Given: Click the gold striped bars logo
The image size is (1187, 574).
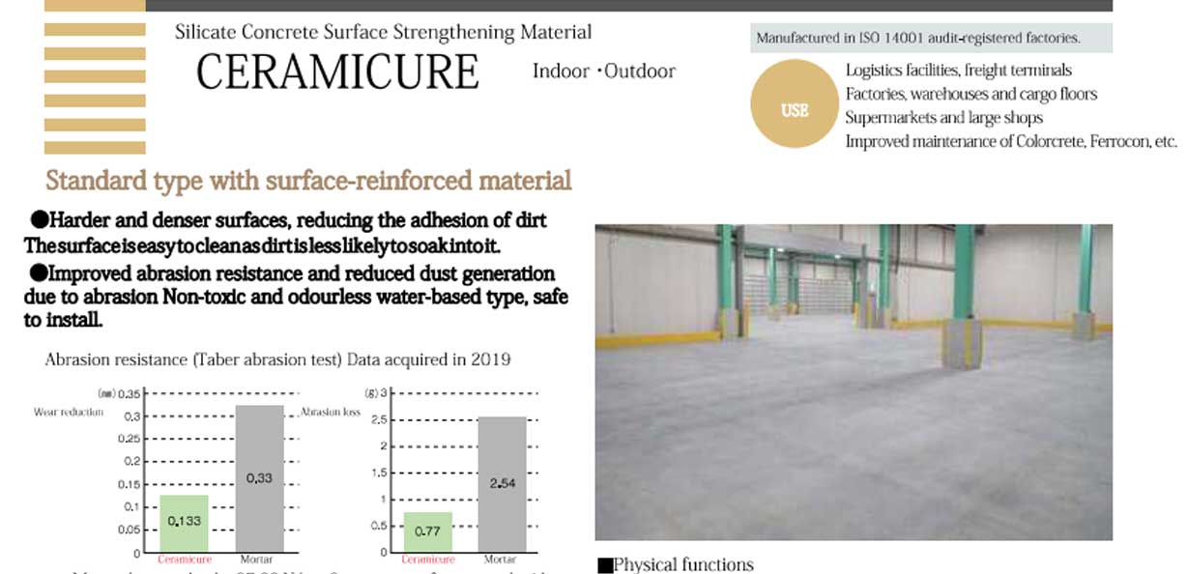Looking at the screenshot, I should click(95, 77).
